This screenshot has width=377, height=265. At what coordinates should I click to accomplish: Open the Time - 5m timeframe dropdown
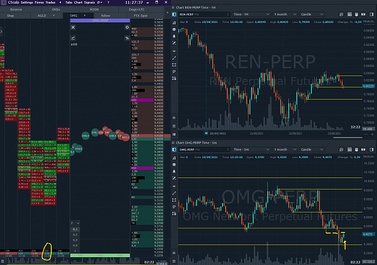[x=252, y=150]
